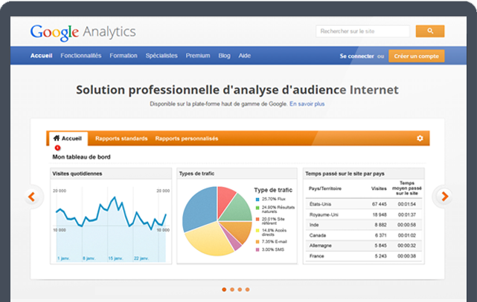Follow the En savoir plus link
The width and height of the screenshot is (477, 302).
tap(307, 104)
